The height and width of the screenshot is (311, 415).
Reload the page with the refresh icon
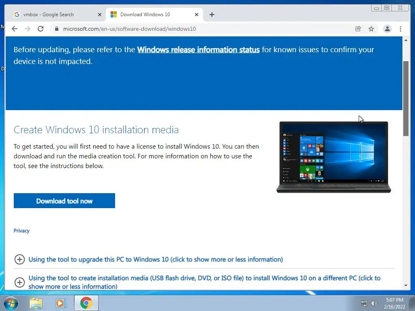tap(41, 29)
